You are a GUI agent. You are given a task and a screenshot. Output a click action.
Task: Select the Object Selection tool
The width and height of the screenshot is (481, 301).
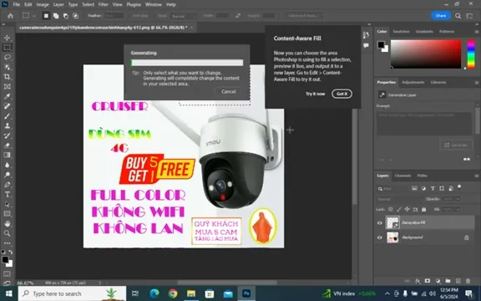point(7,67)
